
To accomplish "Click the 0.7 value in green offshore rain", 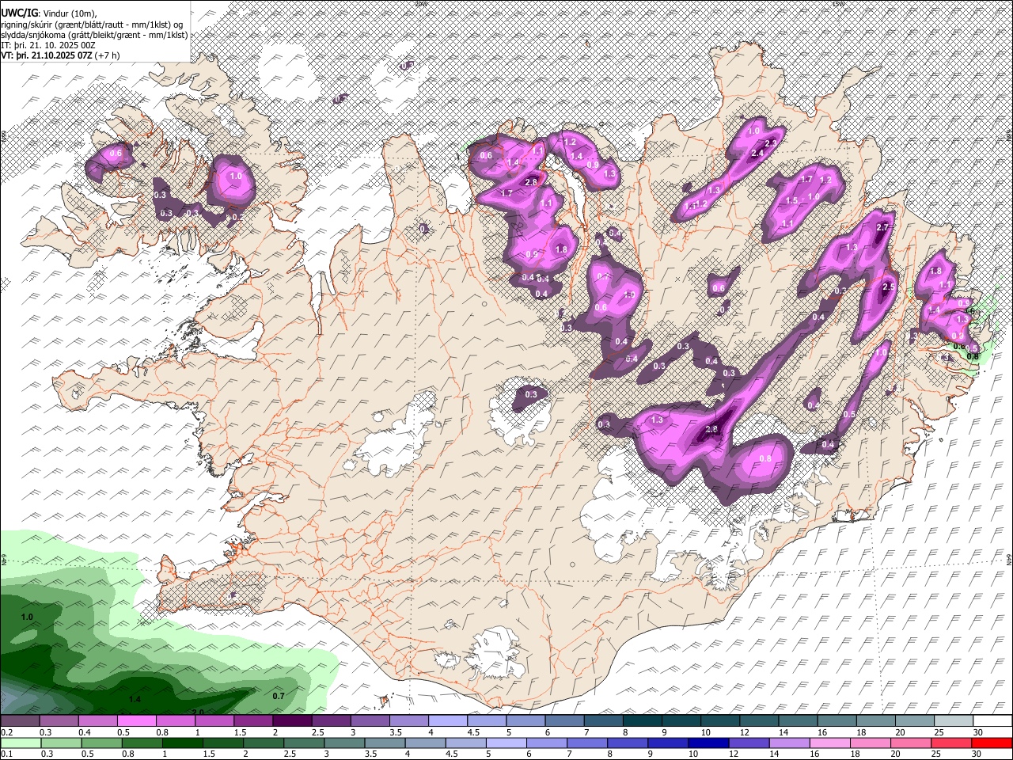I will (279, 696).
